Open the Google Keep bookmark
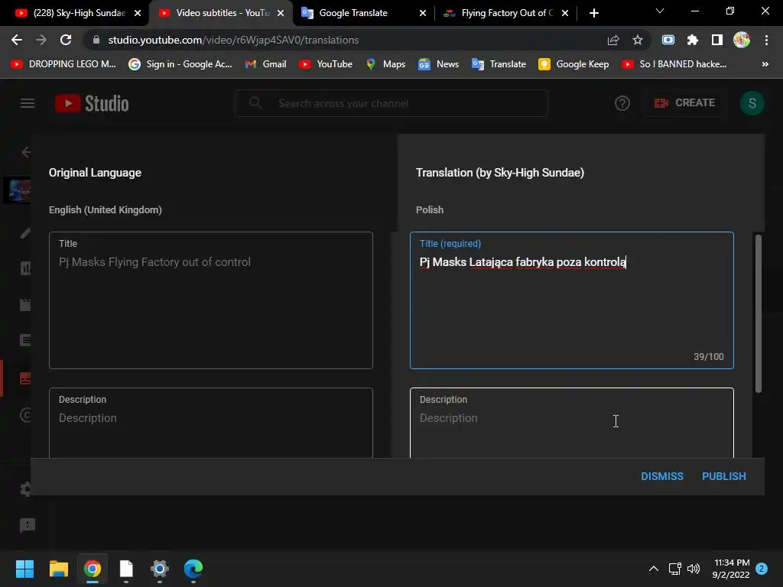 tap(573, 64)
